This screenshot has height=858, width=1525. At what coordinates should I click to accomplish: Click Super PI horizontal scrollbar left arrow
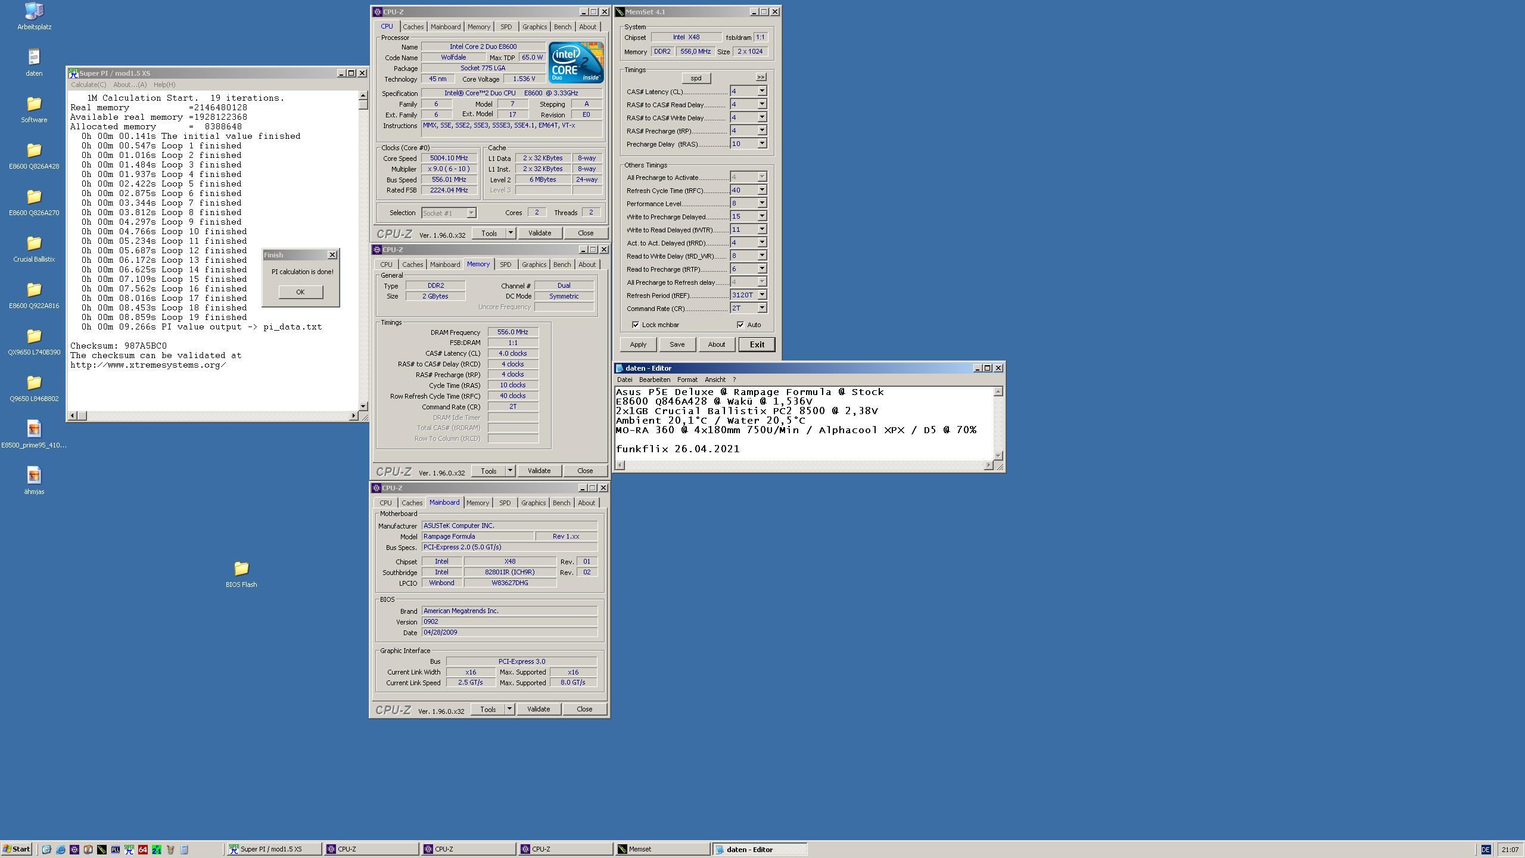click(x=73, y=416)
